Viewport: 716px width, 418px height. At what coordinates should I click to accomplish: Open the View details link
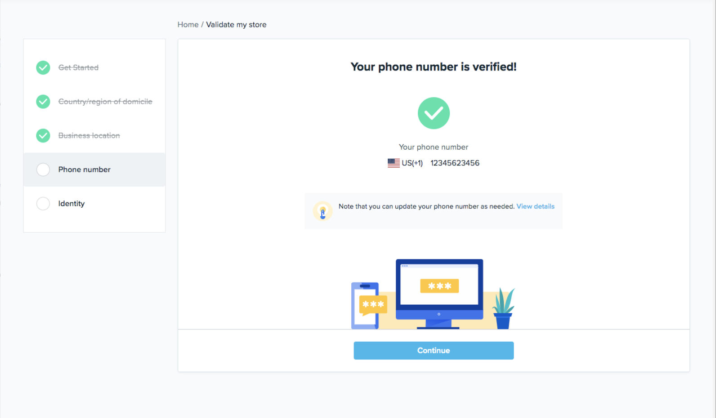click(x=535, y=206)
